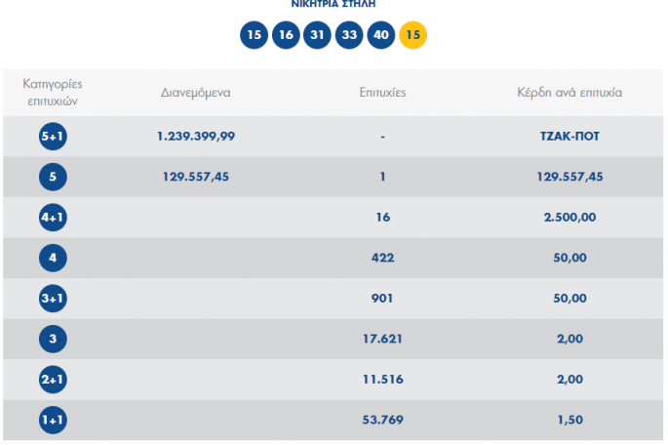Click the single 3 category badge
Viewport: 668px width, 445px height.
(52, 340)
